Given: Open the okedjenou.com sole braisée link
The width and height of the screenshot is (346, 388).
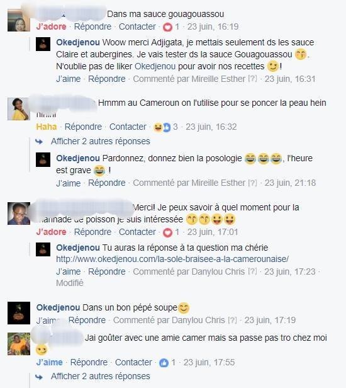Looking at the screenshot, I should 172,259.
